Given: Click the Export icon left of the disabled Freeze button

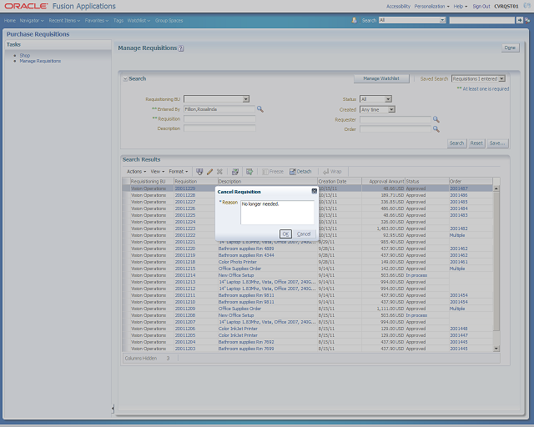Looking at the screenshot, I should (x=249, y=172).
